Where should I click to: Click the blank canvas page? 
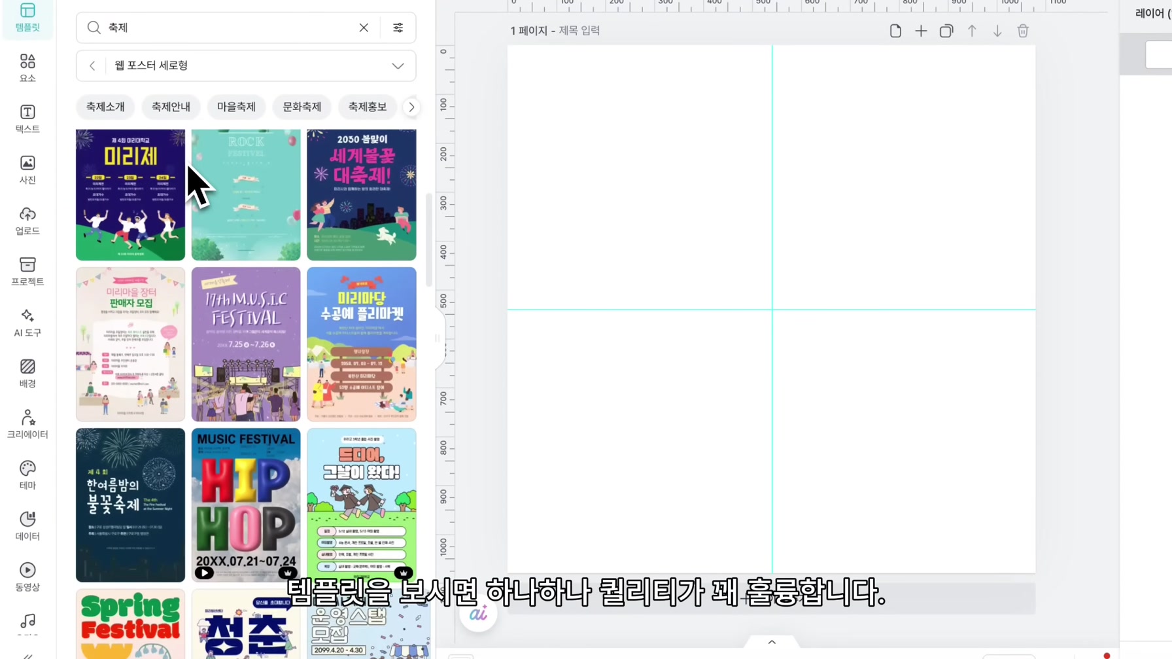point(772,310)
